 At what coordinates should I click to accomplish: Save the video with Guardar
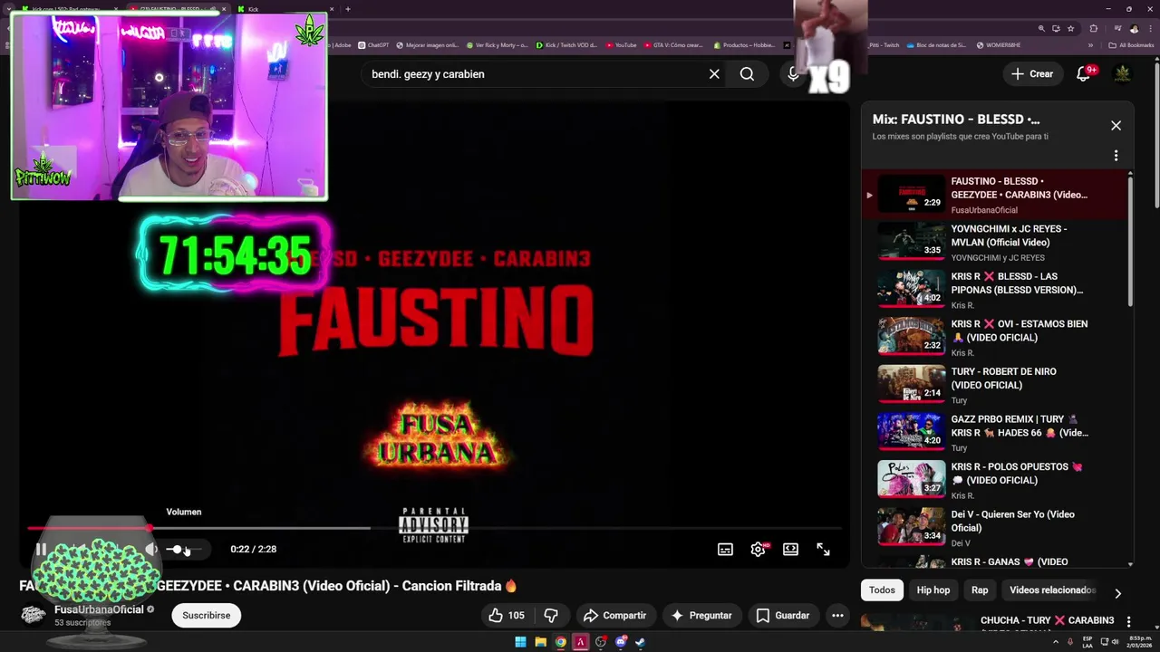pos(783,616)
